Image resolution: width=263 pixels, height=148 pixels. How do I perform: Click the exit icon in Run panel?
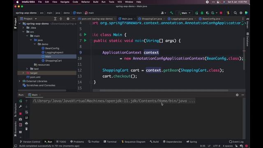pyautogui.click(x=21, y=125)
